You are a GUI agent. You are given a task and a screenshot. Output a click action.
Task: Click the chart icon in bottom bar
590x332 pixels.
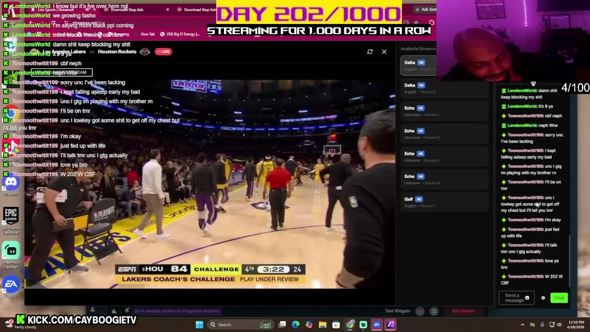pyautogui.click(x=114, y=311)
